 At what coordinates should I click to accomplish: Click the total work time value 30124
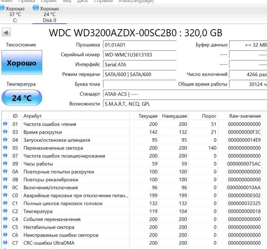tap(248, 84)
